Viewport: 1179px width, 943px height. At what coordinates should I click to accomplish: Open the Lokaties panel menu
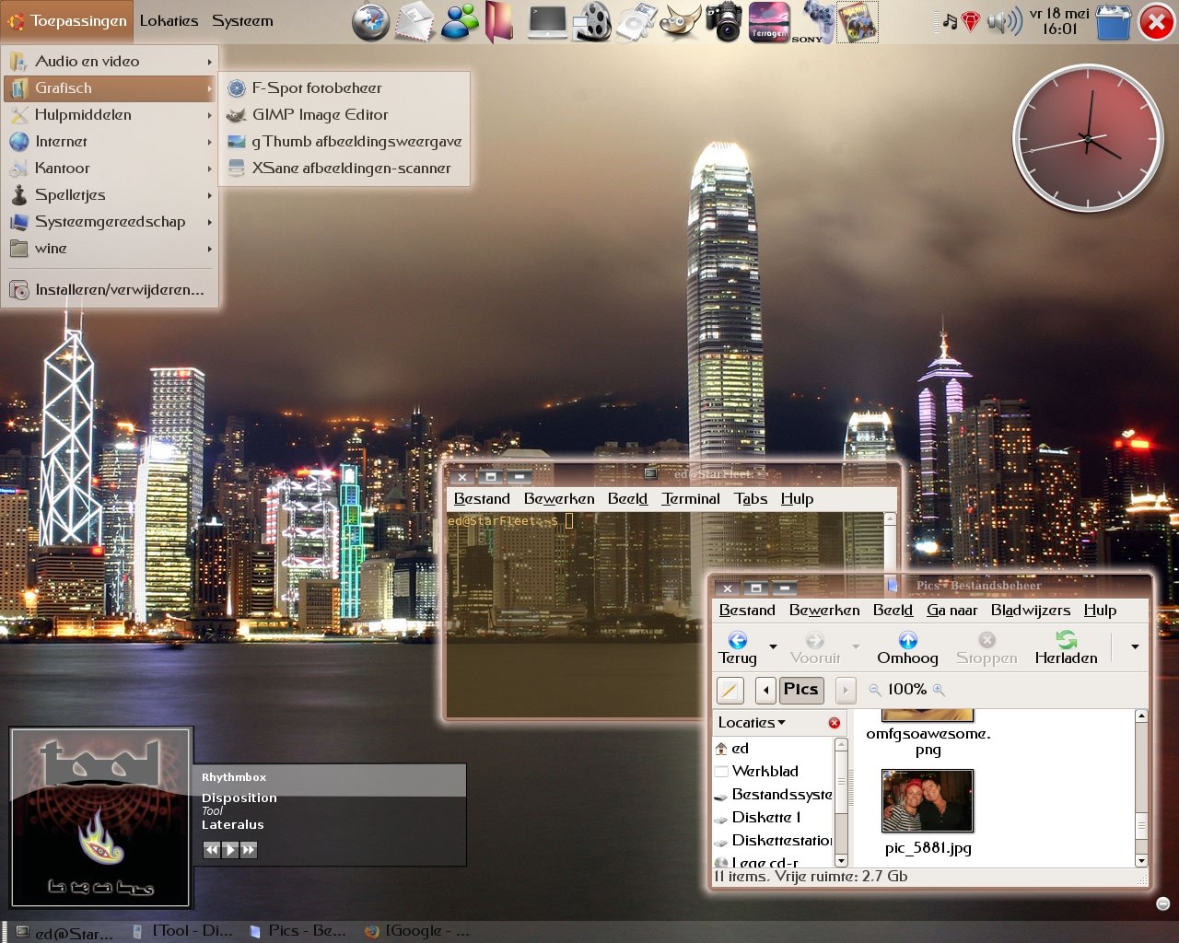click(x=169, y=20)
